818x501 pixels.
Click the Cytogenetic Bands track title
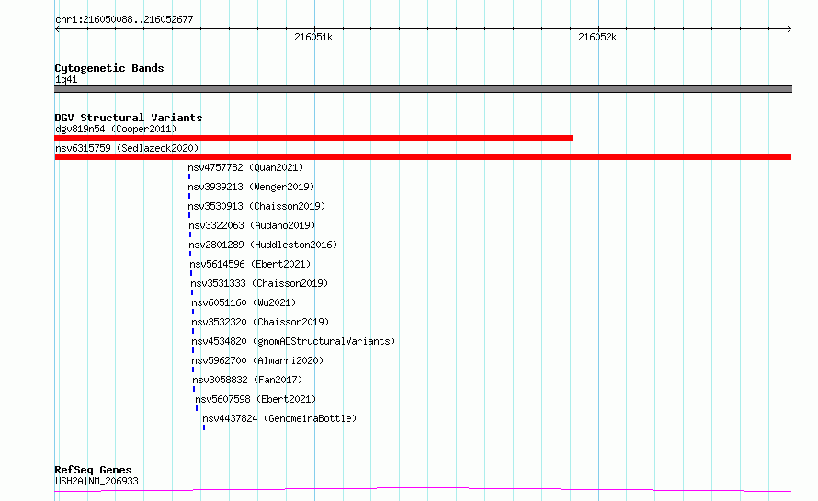[109, 68]
